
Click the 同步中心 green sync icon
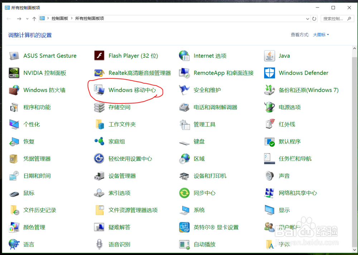pyautogui.click(x=184, y=193)
